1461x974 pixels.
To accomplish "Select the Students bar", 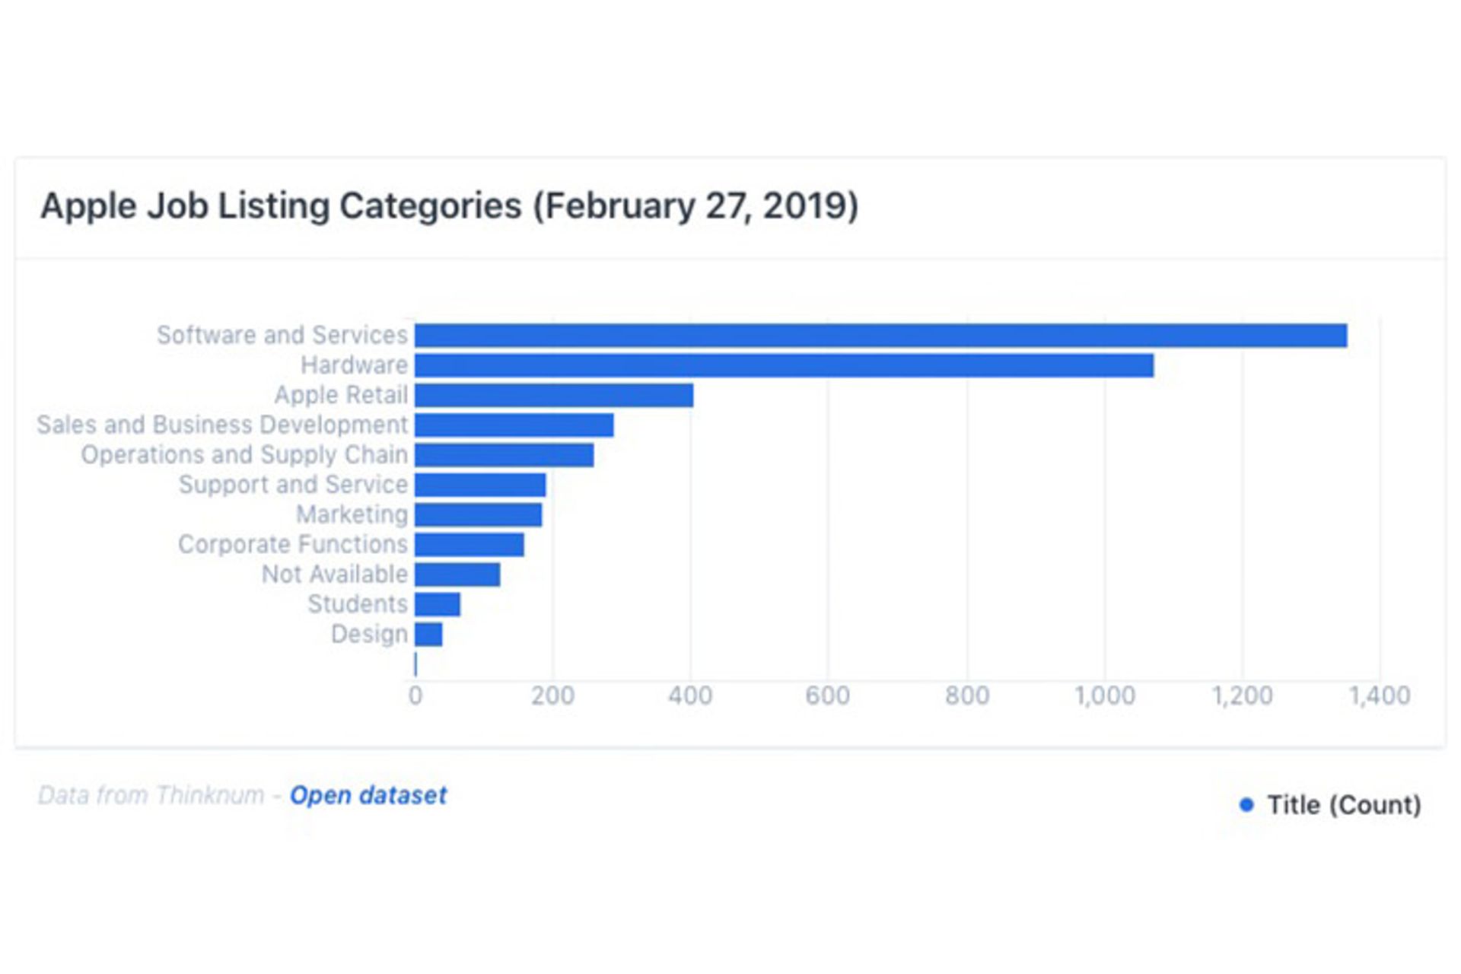I will (x=438, y=604).
